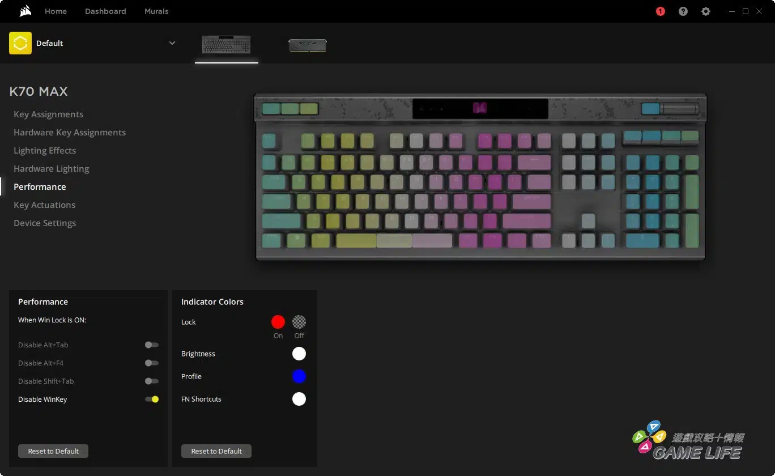Toggle Disable Shift+Tab switch

(x=151, y=381)
